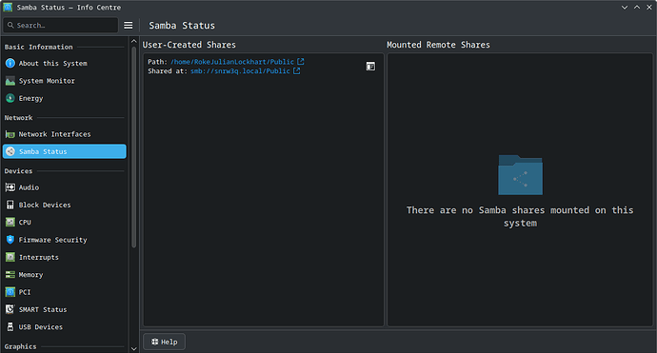Click the System Monitor icon

10,81
